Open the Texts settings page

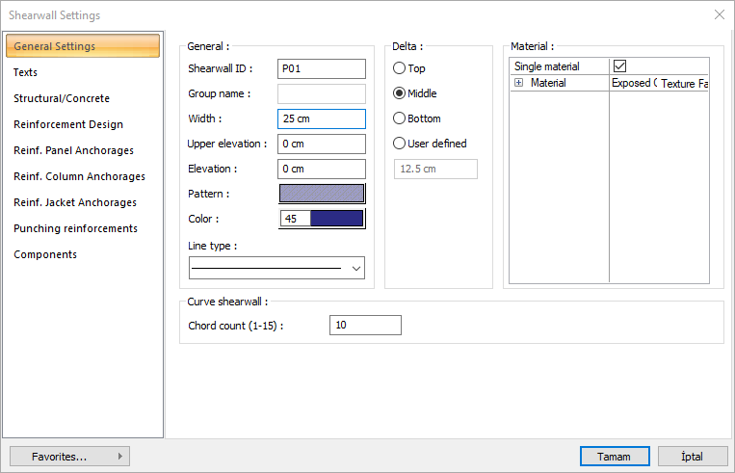click(26, 72)
